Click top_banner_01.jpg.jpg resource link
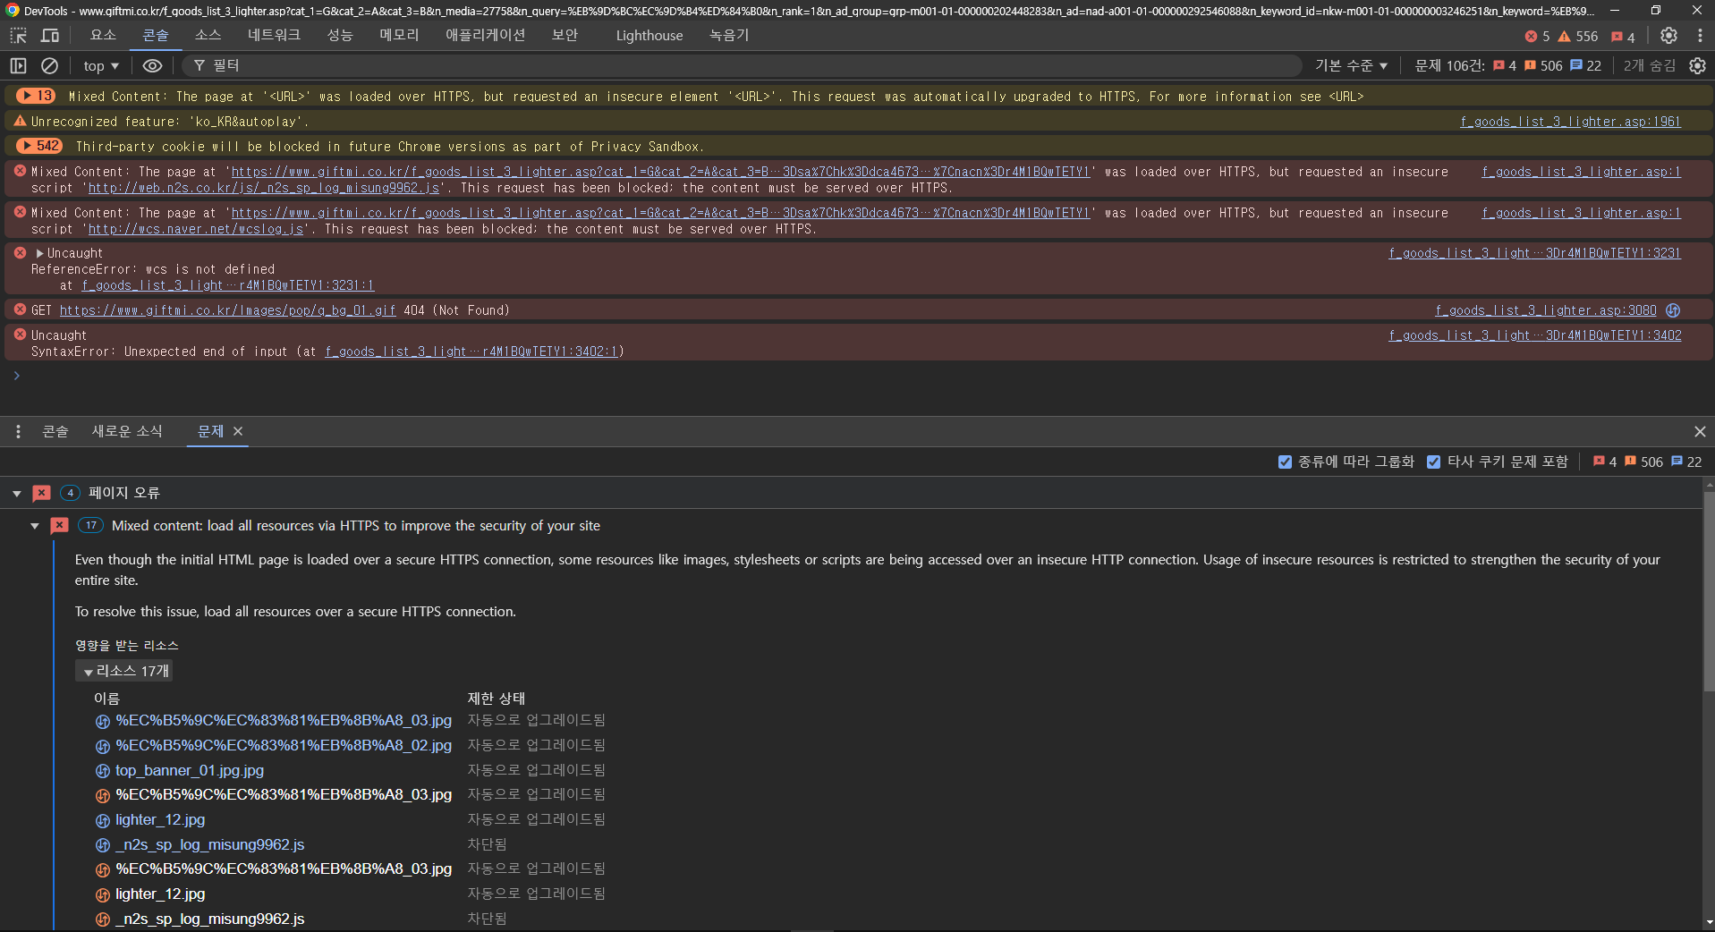1715x932 pixels. pyautogui.click(x=190, y=771)
